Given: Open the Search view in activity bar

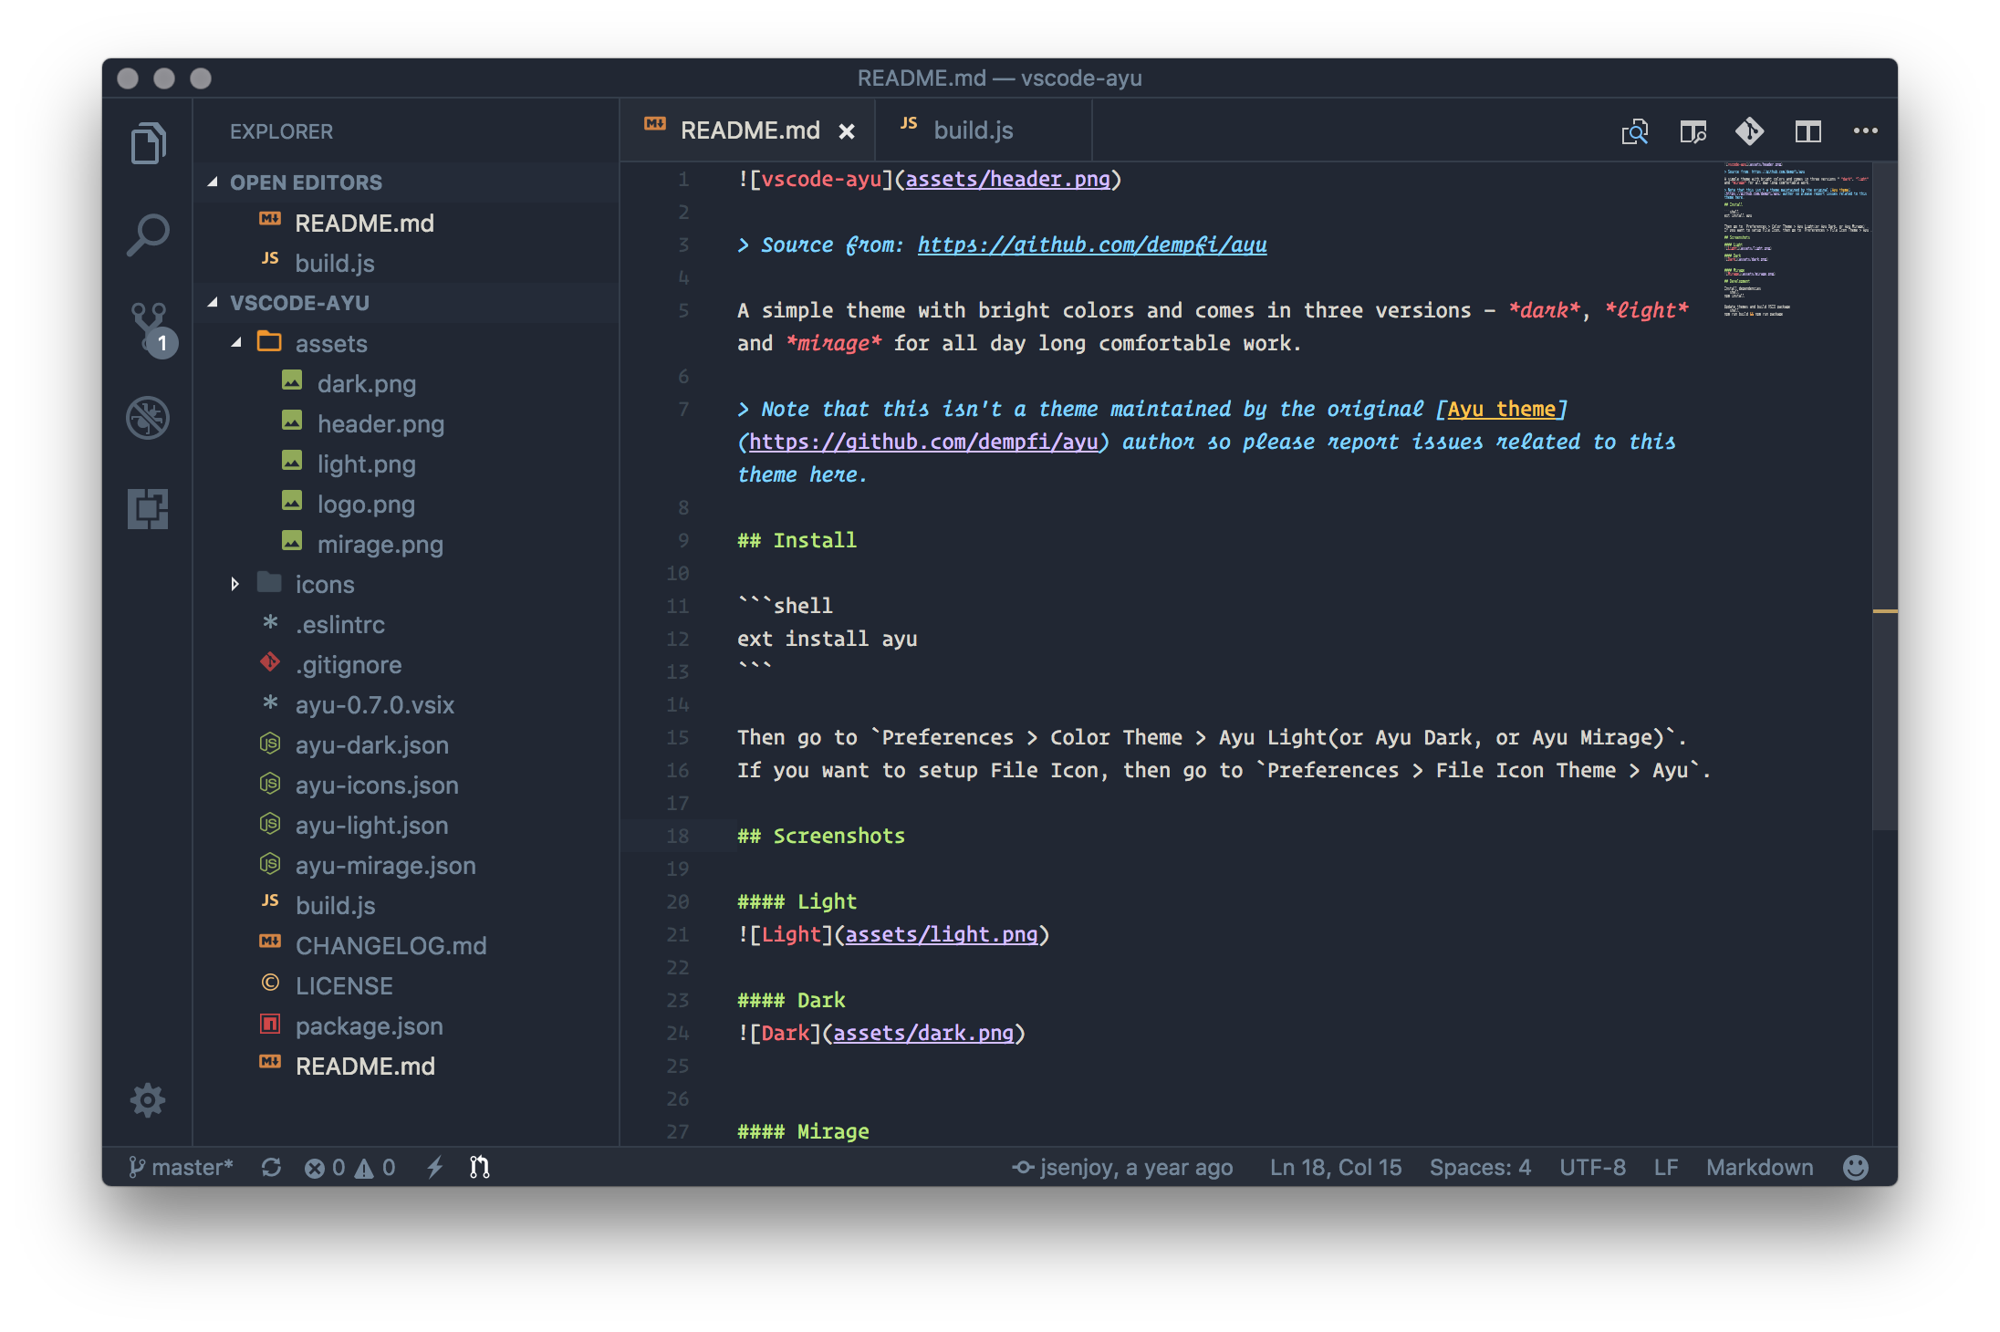Looking at the screenshot, I should coord(148,235).
